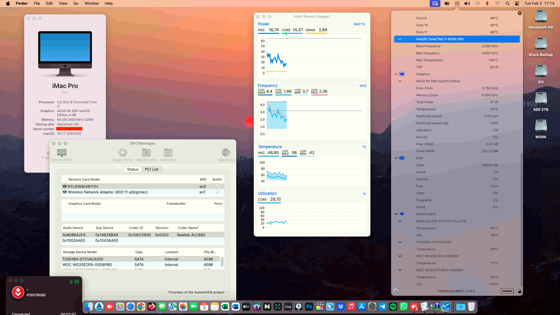Open Firefox from the Dock
560x315 pixels.
[x=152, y=307]
